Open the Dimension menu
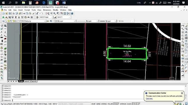 [x=47, y=10]
